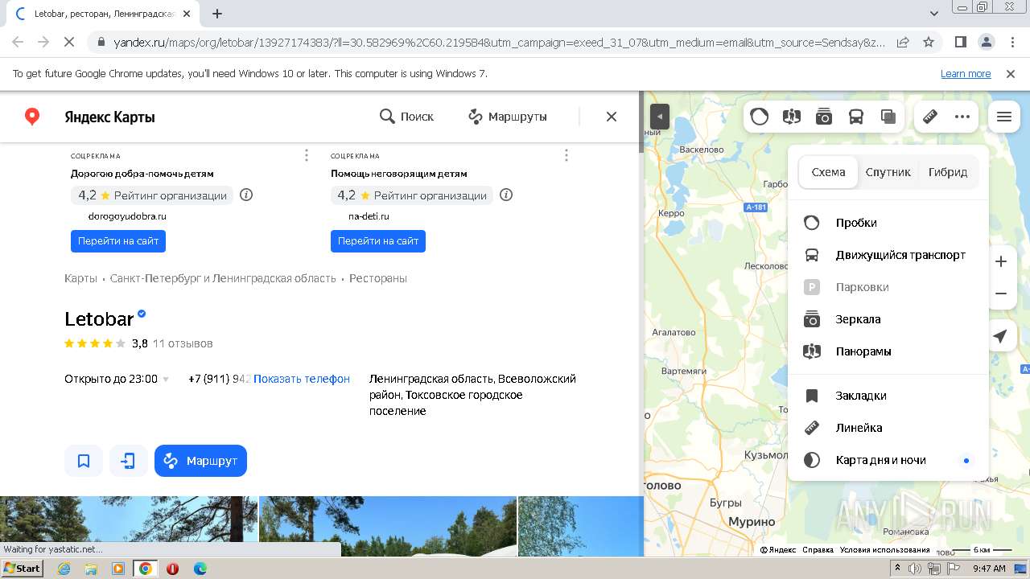Screen dimensions: 1030x579
Task: Open the map layers icon in the toolbar
Action: (888, 117)
